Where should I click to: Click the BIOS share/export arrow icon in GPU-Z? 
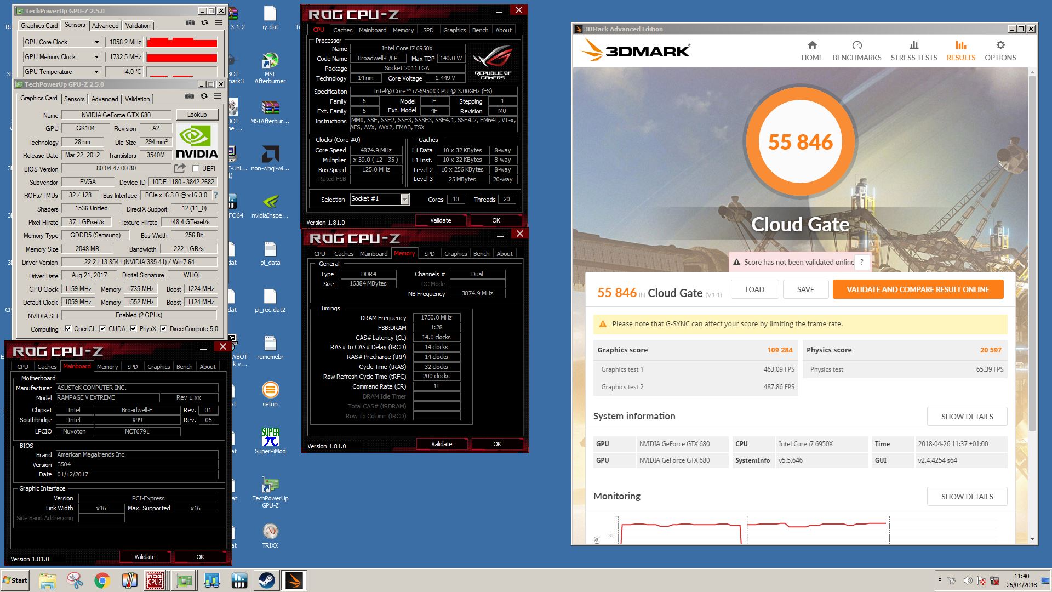(180, 168)
